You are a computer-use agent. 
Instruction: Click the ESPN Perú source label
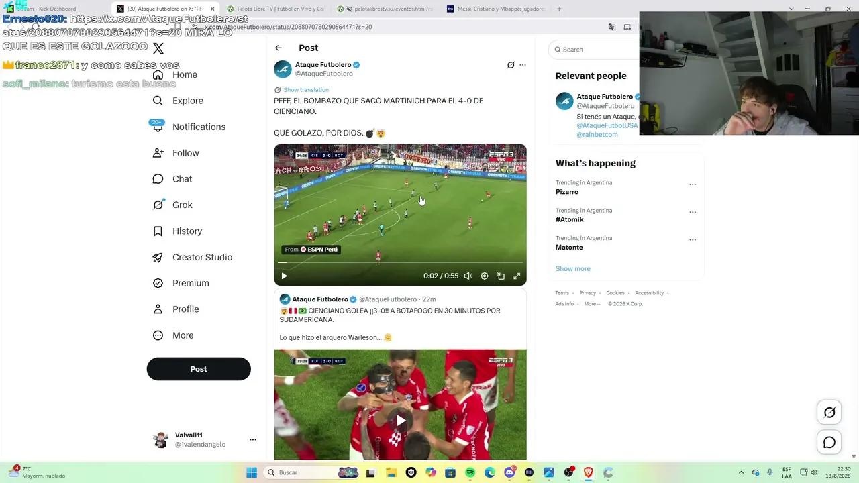311,250
